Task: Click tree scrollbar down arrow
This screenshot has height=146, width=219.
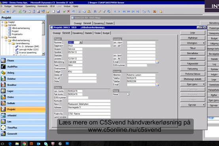Action: point(43,54)
